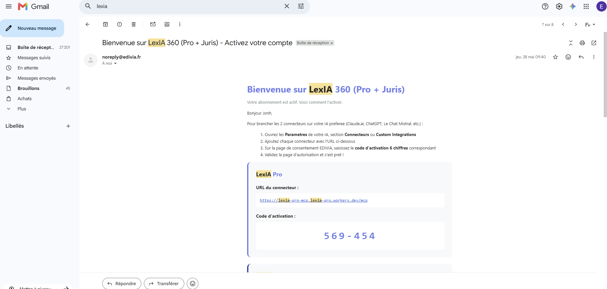Click the Gemini sparkle icon
Screen dimensions: 607x289
point(573,6)
